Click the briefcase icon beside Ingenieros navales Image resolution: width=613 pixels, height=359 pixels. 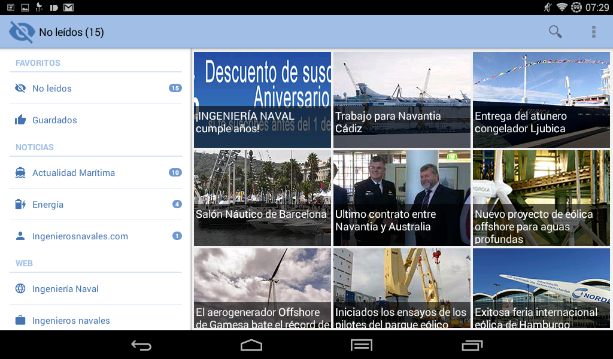click(20, 320)
